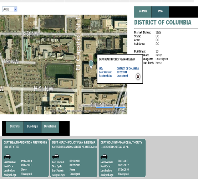Click Unassigned agent value in popup
Screen dimensions: 198x187
click(x=122, y=76)
